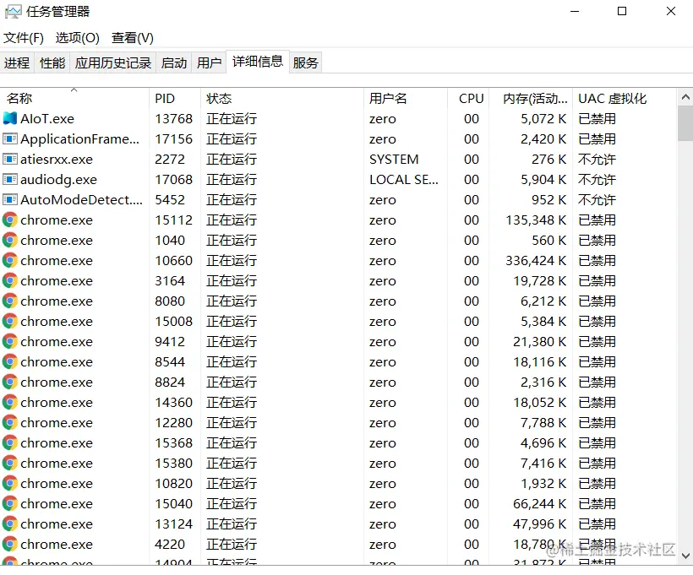Click 不允许 in the atiesrxx.exe row
693x575 pixels.
click(x=597, y=160)
